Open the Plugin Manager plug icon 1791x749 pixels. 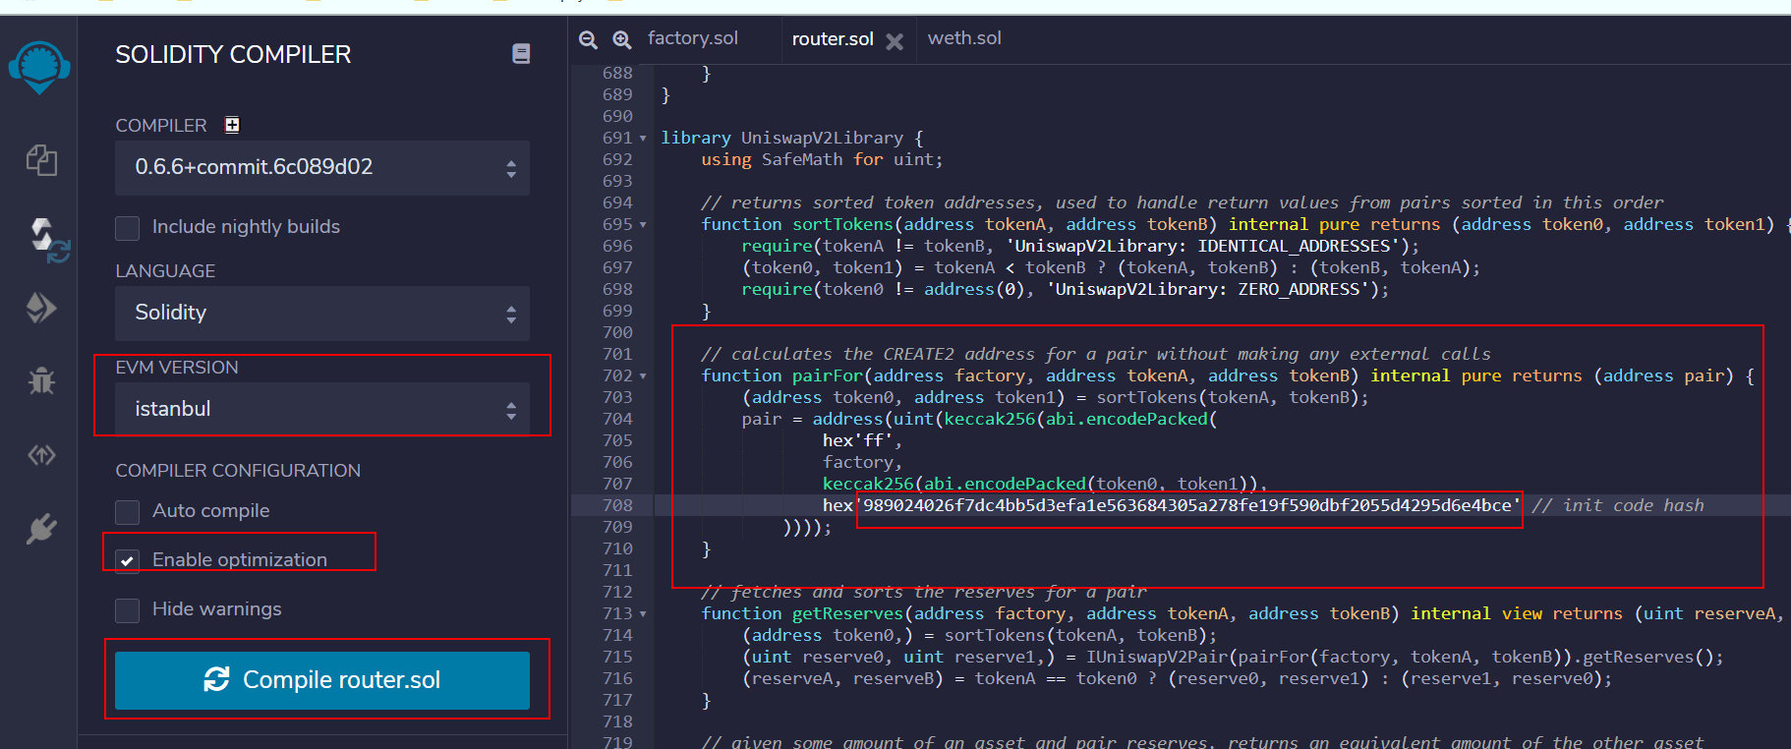(41, 529)
